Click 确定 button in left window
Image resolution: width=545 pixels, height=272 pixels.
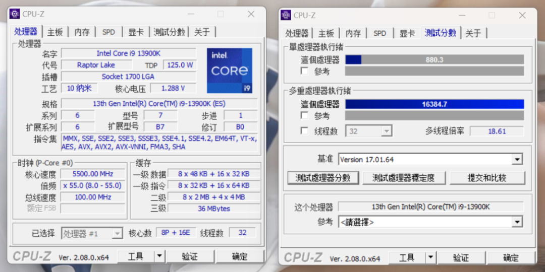tap(240, 257)
